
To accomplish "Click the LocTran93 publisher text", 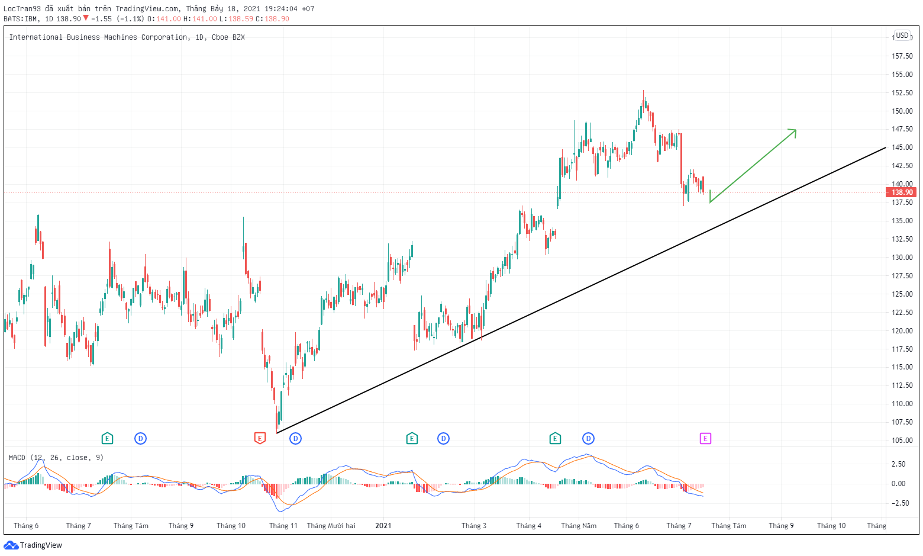I will point(22,9).
